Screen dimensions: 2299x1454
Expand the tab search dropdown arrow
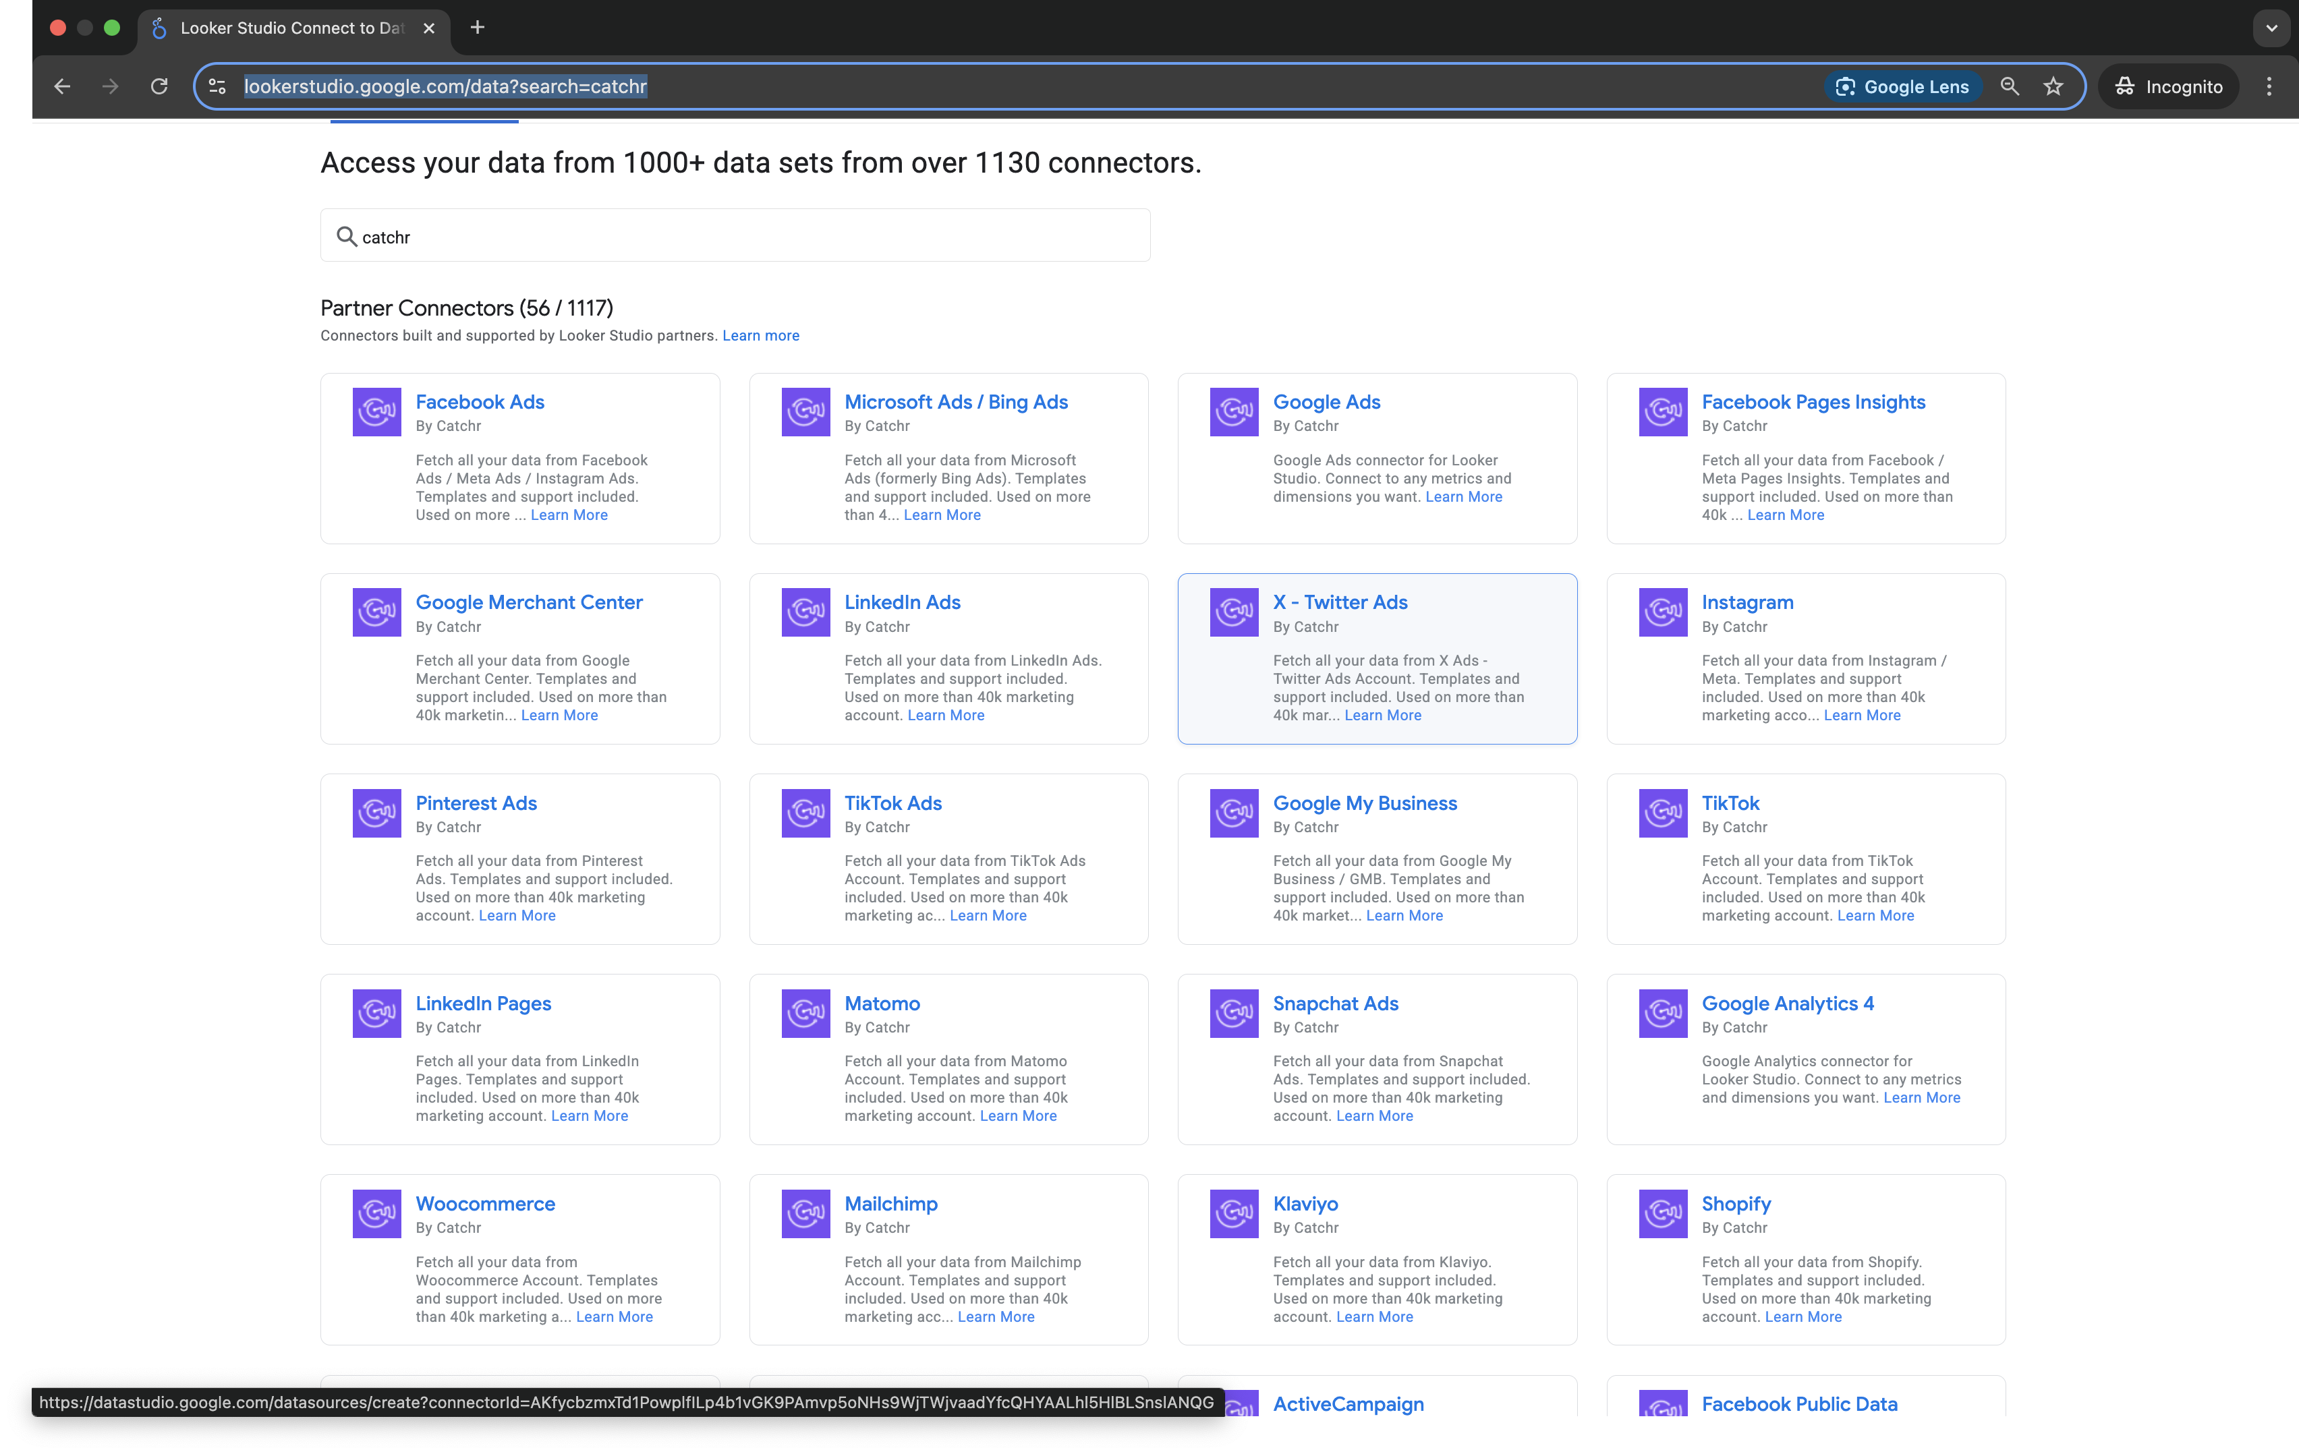coord(2271,28)
